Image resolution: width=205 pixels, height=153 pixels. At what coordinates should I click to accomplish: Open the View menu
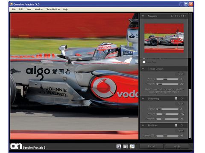[29, 9]
